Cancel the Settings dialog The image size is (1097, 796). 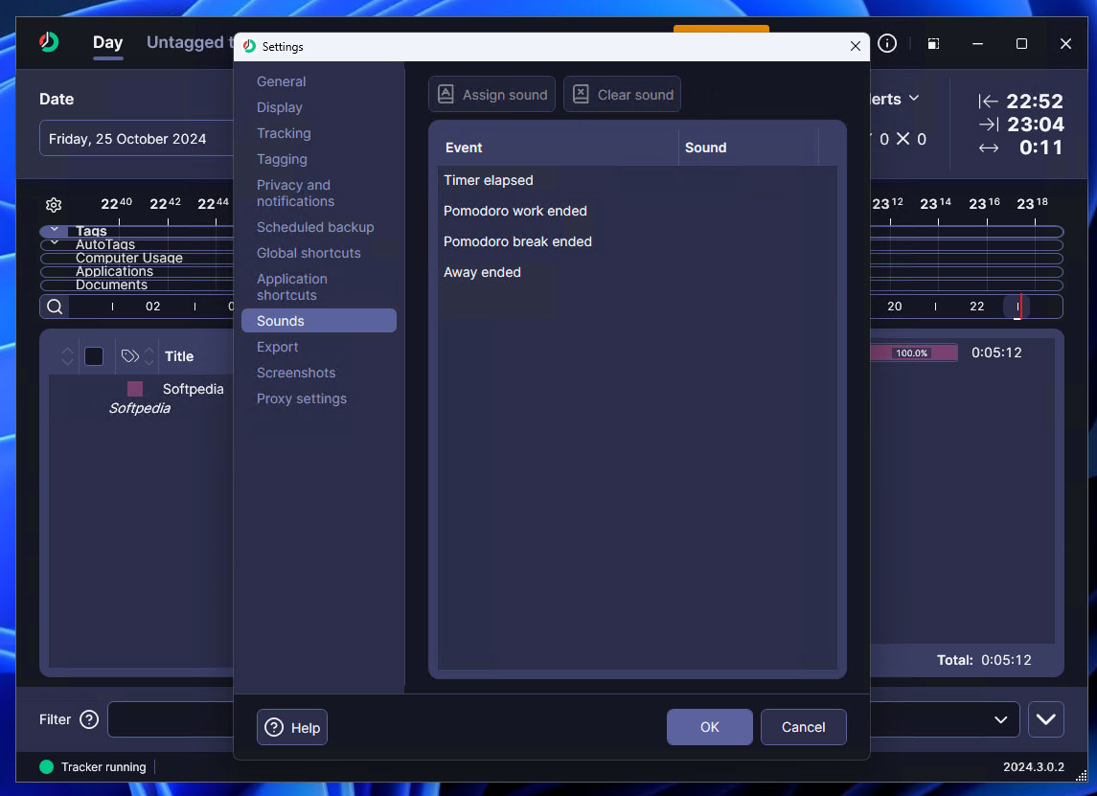click(803, 727)
